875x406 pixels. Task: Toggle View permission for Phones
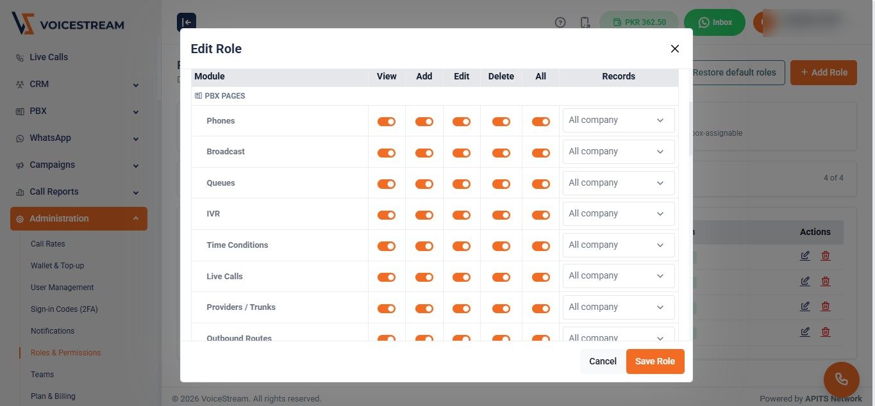point(387,121)
